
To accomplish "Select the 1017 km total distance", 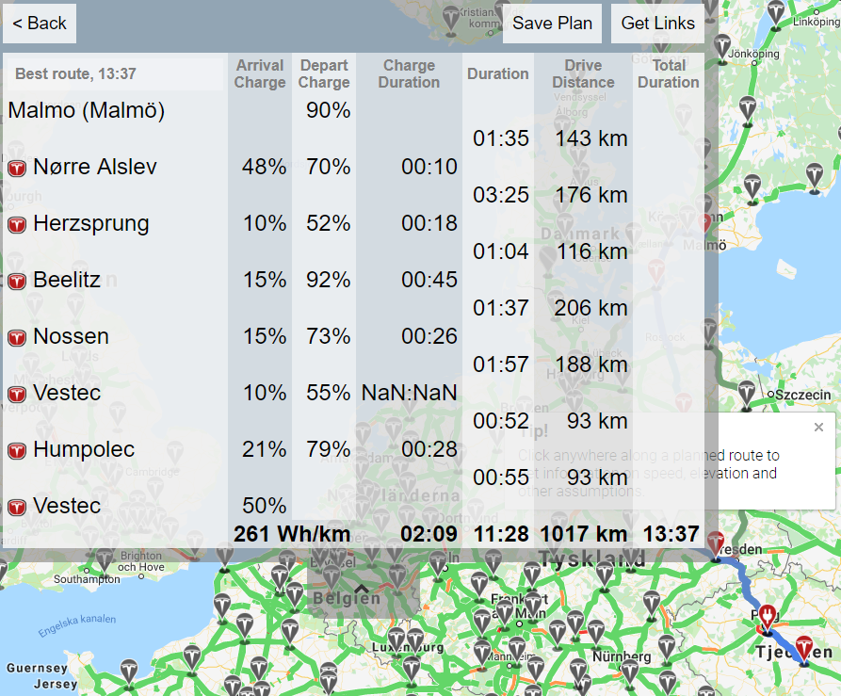I will [x=584, y=534].
